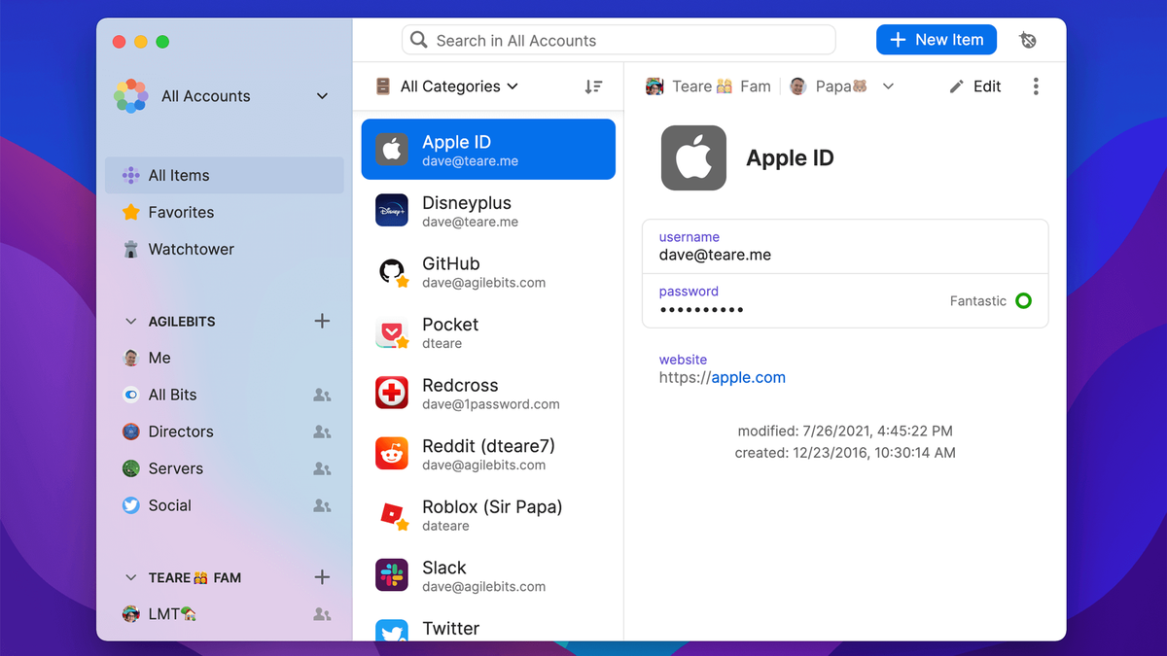
Task: Open the All Categories dropdown
Action: tap(447, 86)
